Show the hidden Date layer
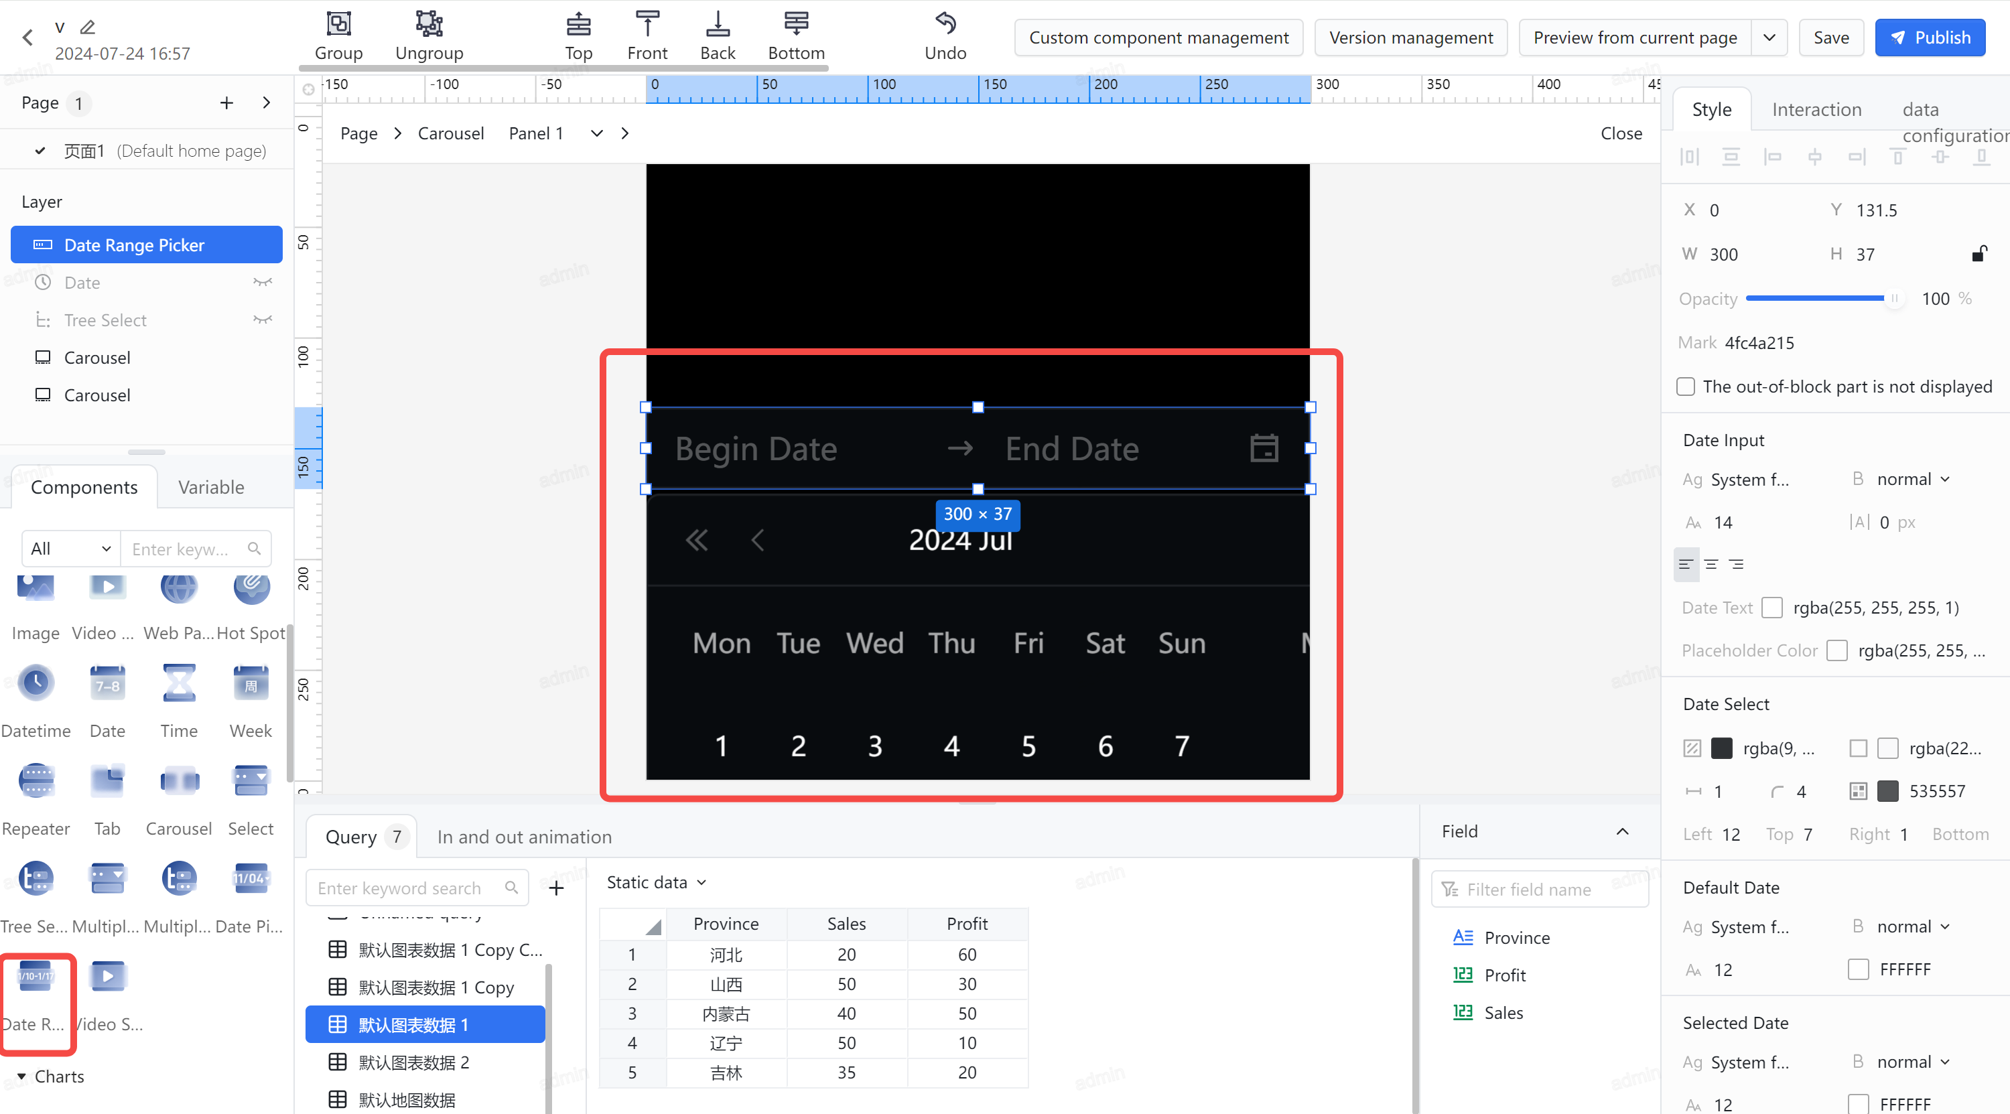Screen dimensions: 2010x1114 point(262,283)
